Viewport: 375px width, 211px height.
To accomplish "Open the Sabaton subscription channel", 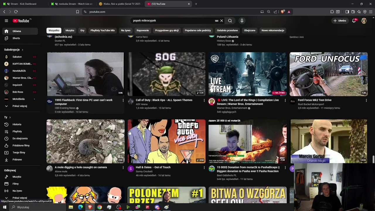I will pyautogui.click(x=20, y=57).
